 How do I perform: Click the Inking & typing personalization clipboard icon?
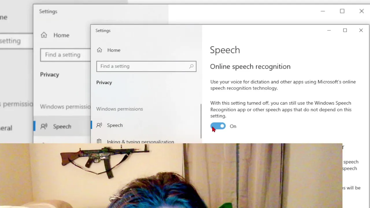pos(99,141)
